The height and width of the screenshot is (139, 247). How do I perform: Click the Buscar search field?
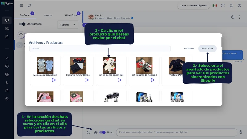[100, 48]
